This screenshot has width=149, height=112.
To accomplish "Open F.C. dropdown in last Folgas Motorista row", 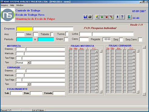I will point(97,92).
